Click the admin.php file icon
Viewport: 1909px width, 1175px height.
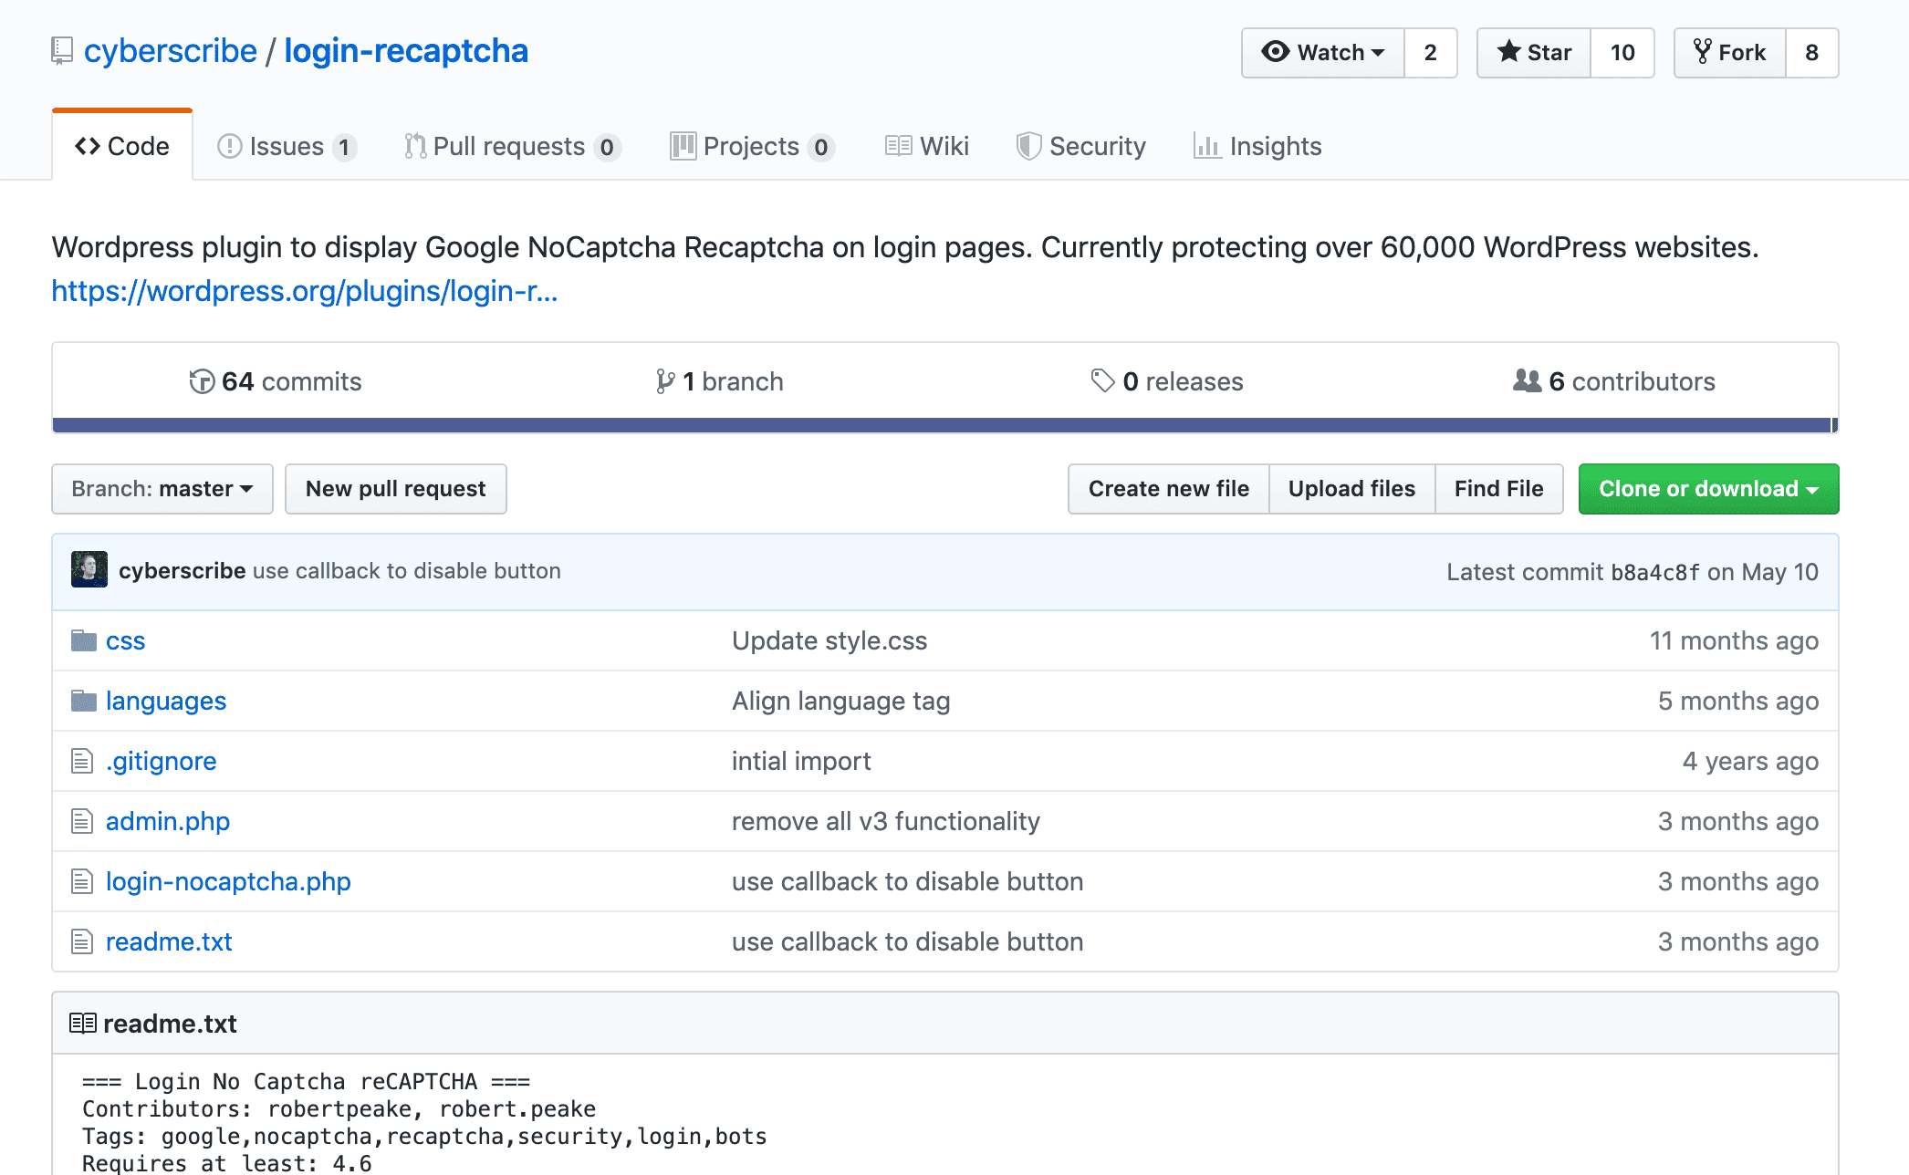pos(82,821)
